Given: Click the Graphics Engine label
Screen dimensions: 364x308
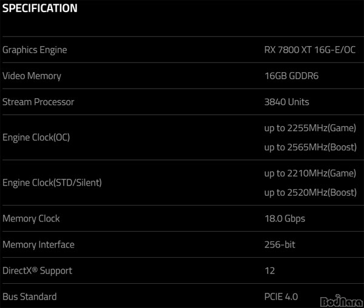Looking at the screenshot, I should click(35, 50).
